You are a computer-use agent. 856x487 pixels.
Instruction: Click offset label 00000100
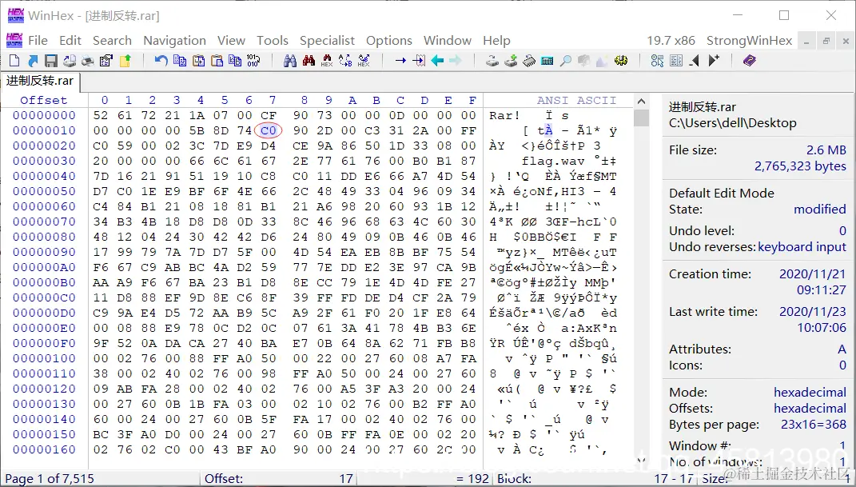[x=44, y=358]
